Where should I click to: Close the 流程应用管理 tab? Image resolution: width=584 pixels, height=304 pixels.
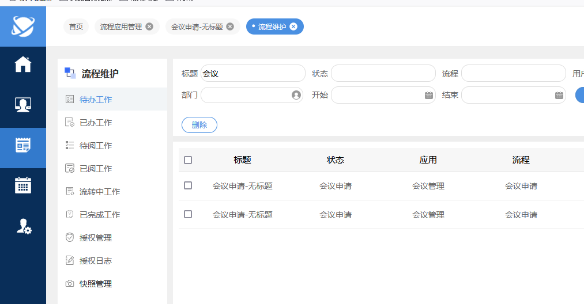pyautogui.click(x=149, y=26)
